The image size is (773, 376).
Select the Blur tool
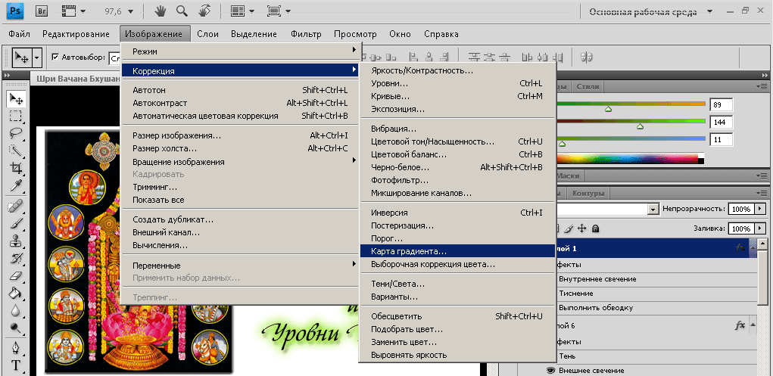tap(16, 310)
